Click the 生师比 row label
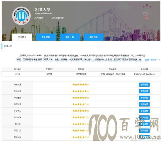This screenshot has width=164, height=144. [17, 124]
